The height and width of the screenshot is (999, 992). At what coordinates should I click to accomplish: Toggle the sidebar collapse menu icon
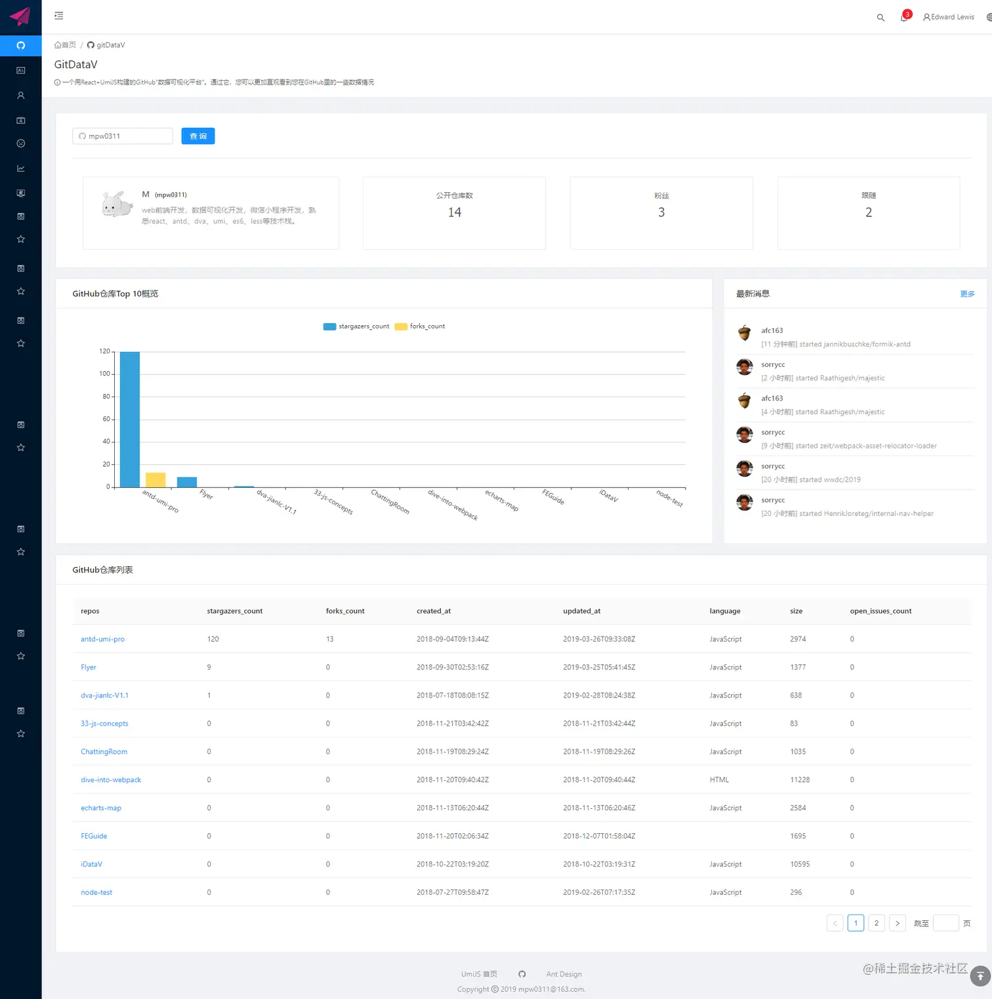[x=59, y=16]
